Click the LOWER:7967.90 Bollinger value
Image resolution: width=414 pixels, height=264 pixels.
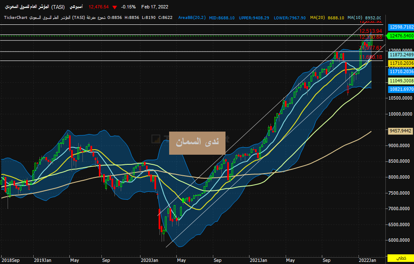click(x=289, y=18)
